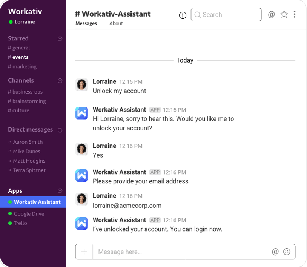
Task: Select the Messages tab
Action: tap(86, 23)
